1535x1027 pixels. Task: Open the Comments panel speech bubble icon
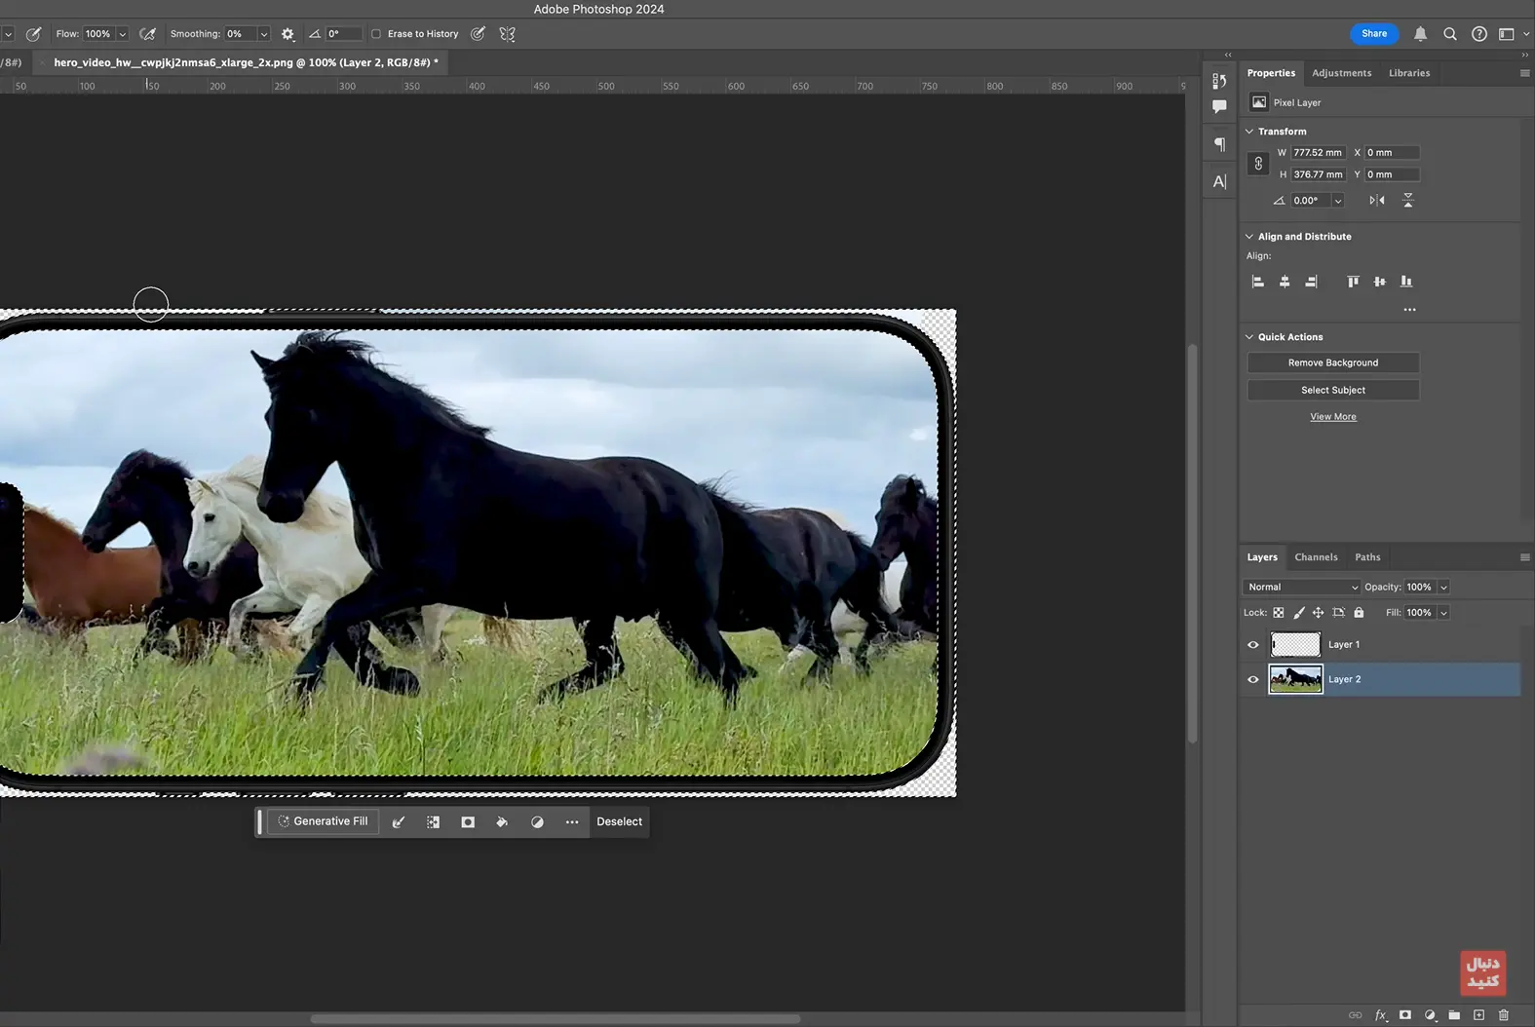pyautogui.click(x=1219, y=107)
